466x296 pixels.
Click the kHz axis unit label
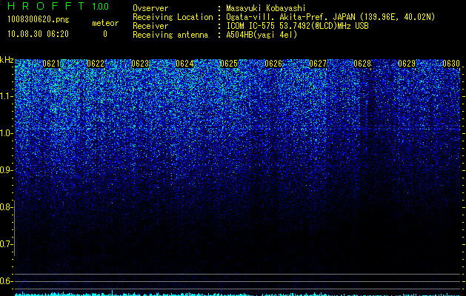pos(7,60)
